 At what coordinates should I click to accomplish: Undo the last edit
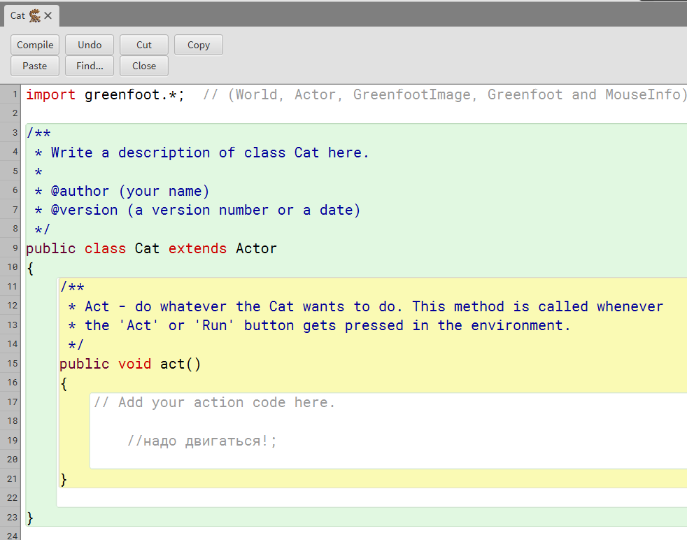90,45
